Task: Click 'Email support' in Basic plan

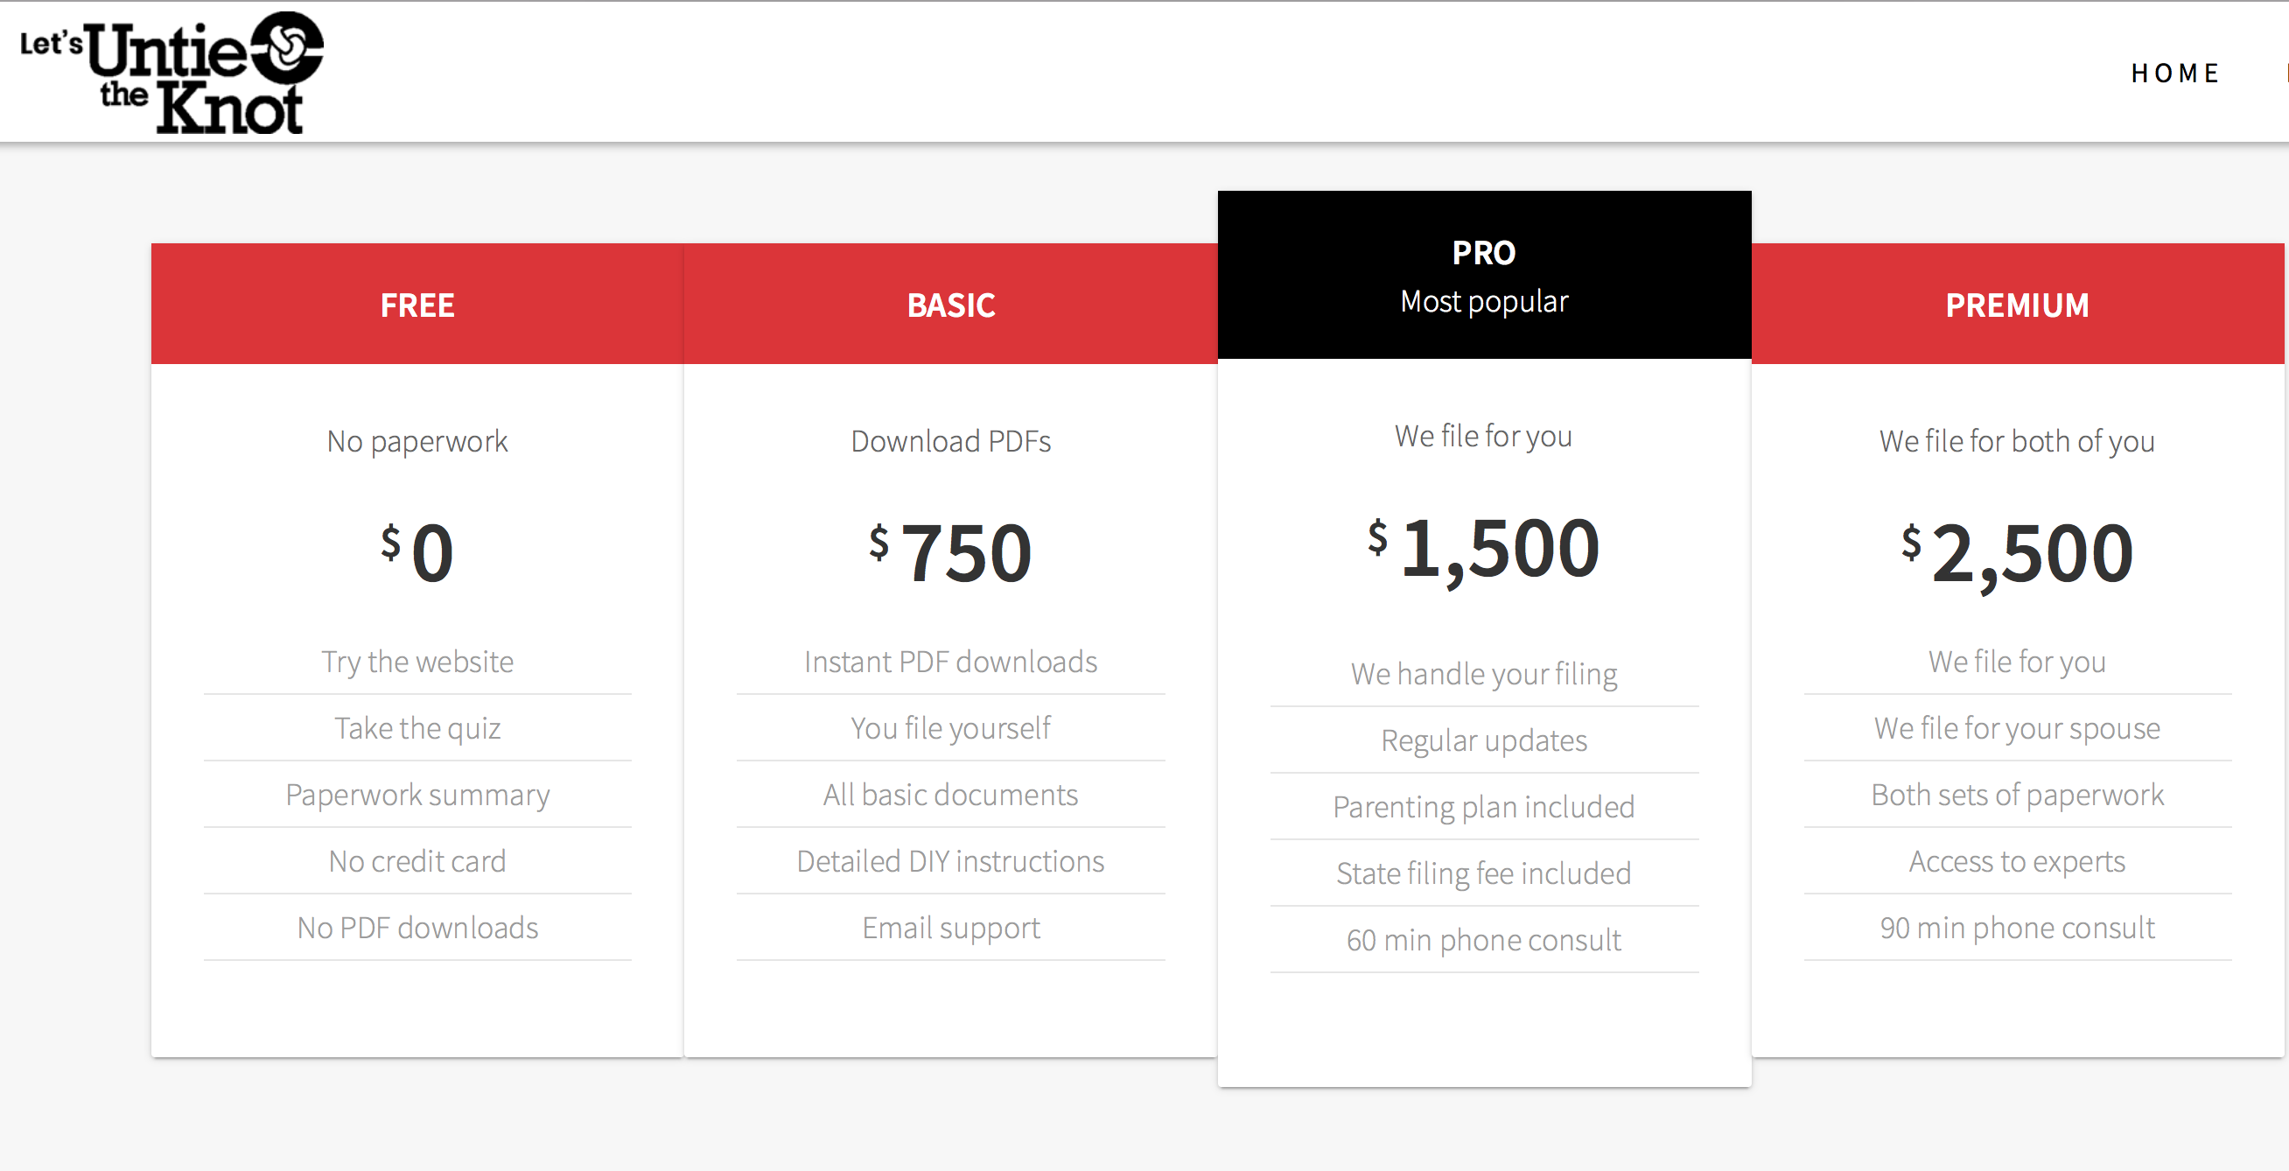Action: point(951,928)
